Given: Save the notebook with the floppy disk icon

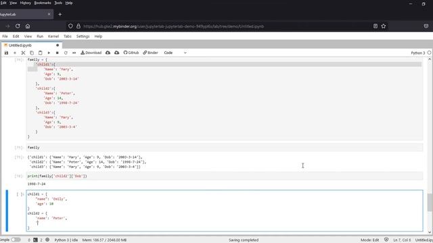Looking at the screenshot, I should (6, 53).
